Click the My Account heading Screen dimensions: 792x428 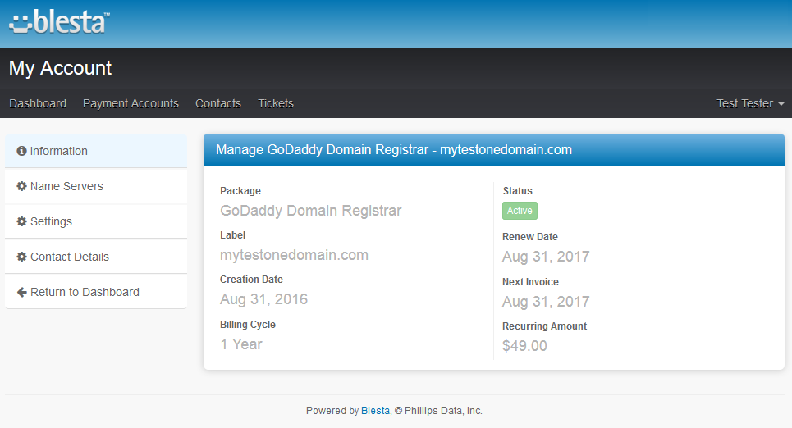tap(60, 68)
